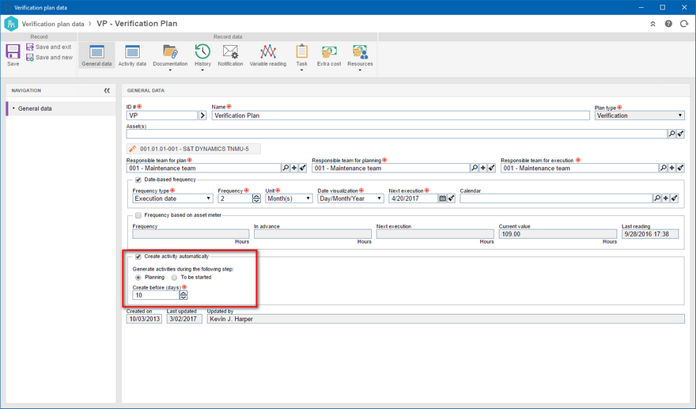The image size is (696, 409).
Task: Open the Task menu
Action: [301, 57]
